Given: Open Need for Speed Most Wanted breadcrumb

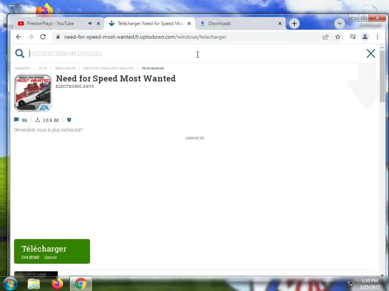Looking at the screenshot, I should [108, 68].
